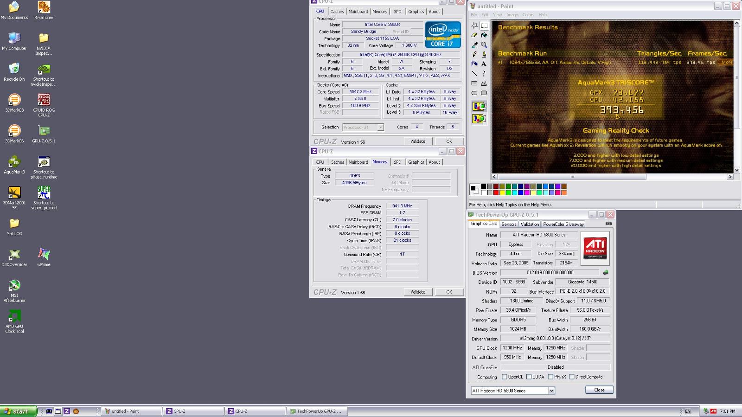The height and width of the screenshot is (417, 742).
Task: Select the rectangular Select tool in Paint
Action: point(484,26)
